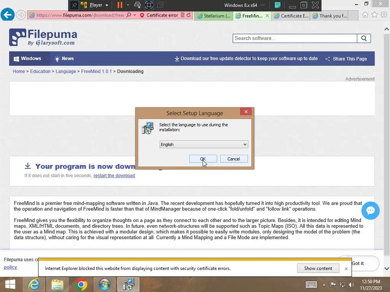
Task: Open the News menu item
Action: pyautogui.click(x=64, y=59)
